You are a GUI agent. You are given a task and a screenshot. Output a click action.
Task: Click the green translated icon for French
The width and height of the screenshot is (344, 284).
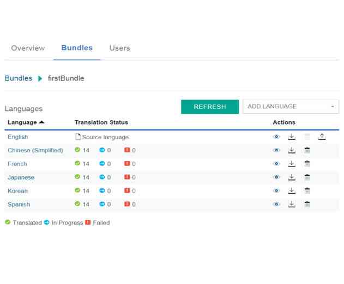point(77,163)
